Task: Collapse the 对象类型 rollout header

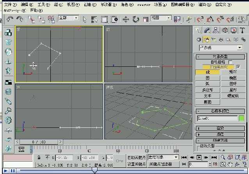Action: 220,57
